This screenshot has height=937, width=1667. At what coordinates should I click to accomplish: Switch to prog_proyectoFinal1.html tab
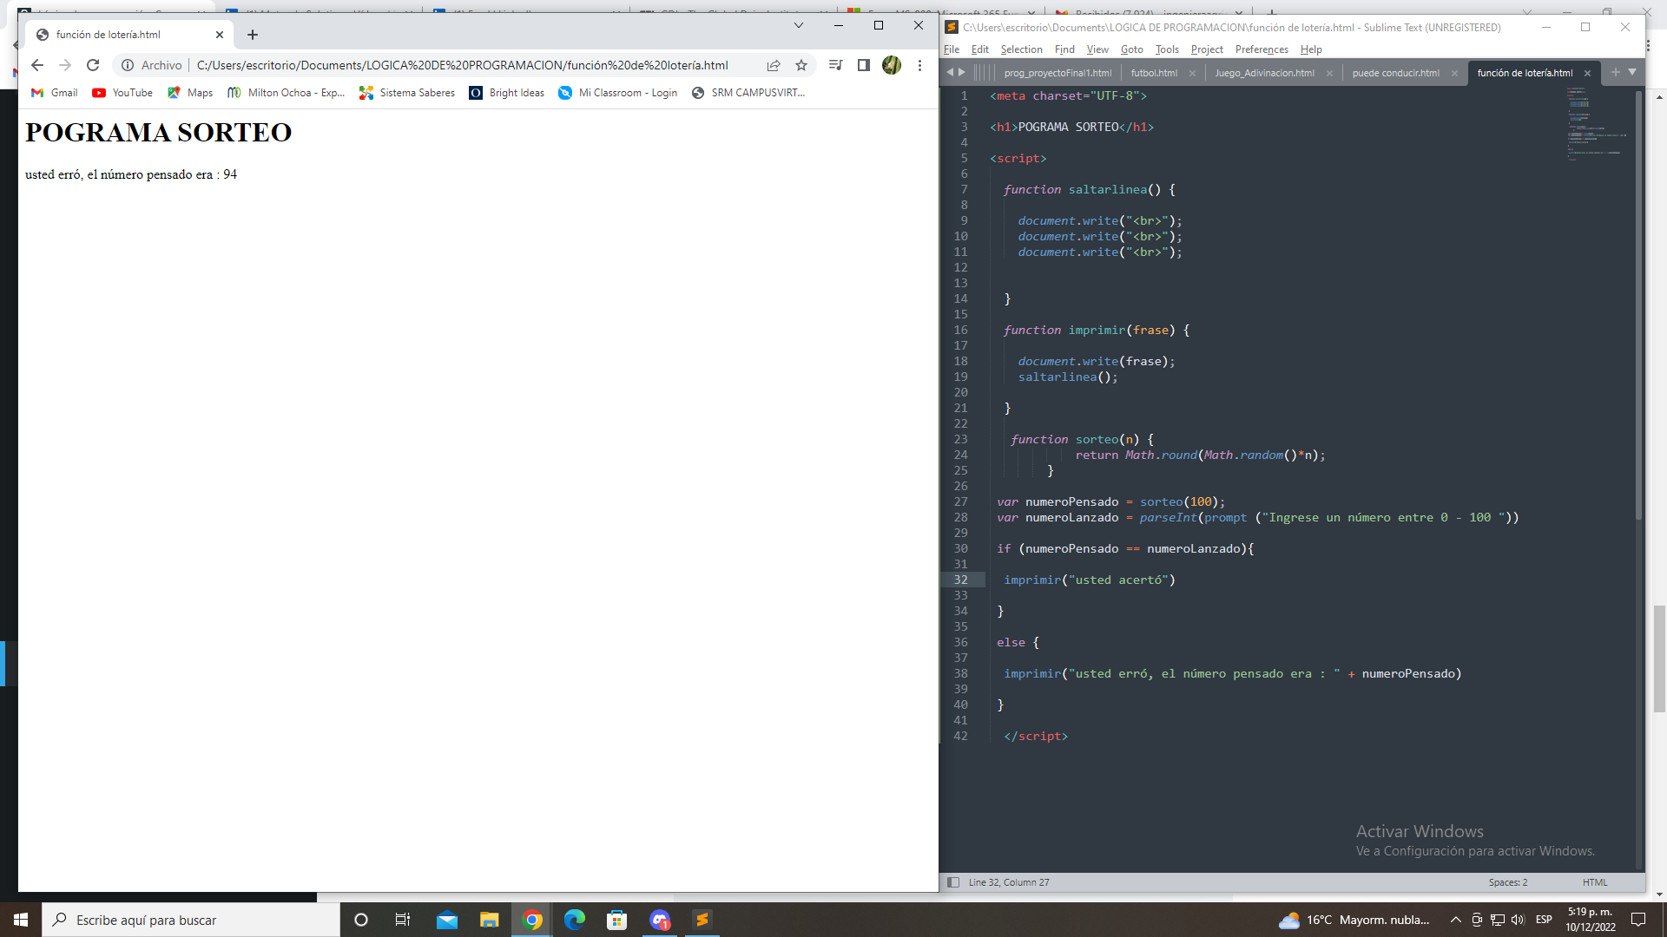tap(1057, 73)
